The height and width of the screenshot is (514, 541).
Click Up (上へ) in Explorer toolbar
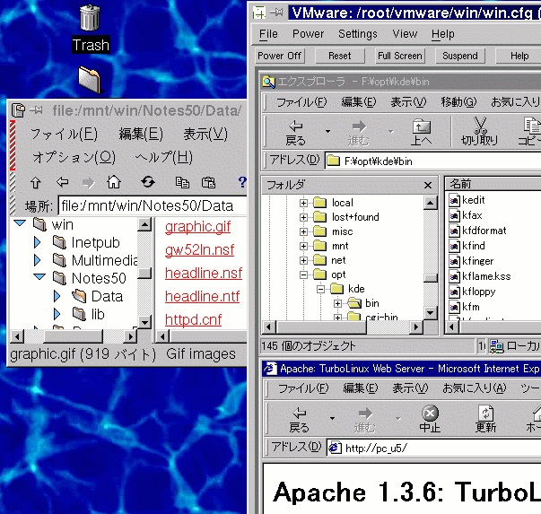(x=422, y=133)
